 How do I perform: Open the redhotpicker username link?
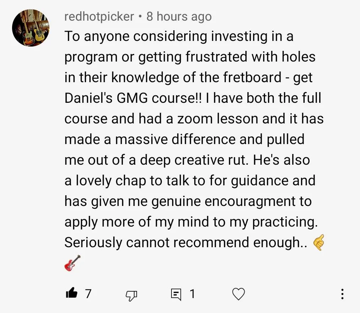point(99,16)
